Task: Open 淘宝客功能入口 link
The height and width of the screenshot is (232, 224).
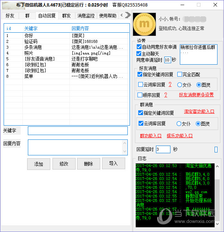Action: (x=199, y=111)
